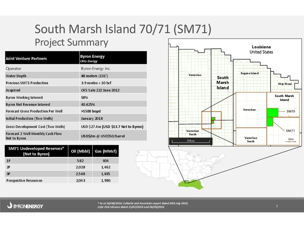Click the green Gulf of Mexico region
The image size is (304, 228).
click(191, 185)
